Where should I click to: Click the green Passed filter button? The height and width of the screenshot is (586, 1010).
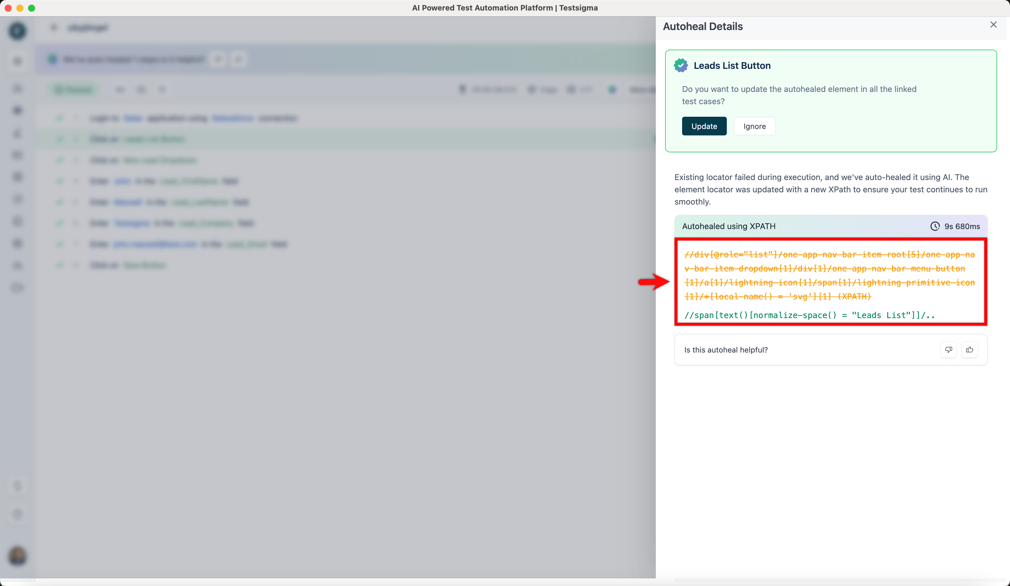73,89
